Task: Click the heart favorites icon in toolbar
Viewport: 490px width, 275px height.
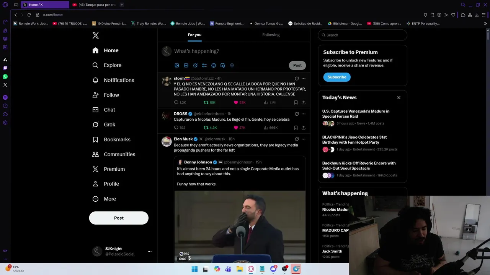Action: pyautogui.click(x=453, y=15)
